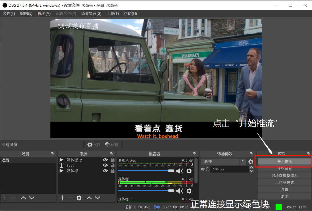Undock the 混音器 panel
Screen dimensions: 312x211
pos(195,154)
